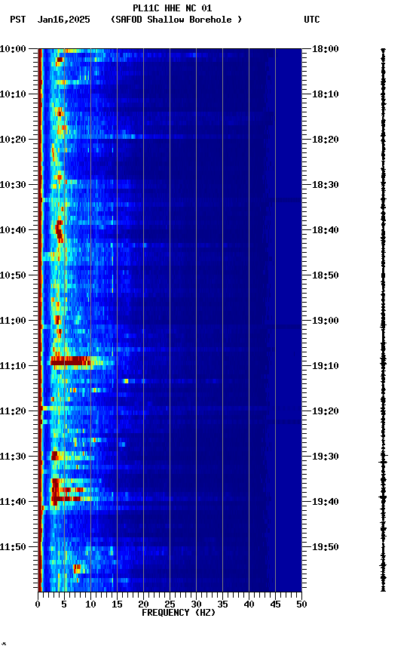Click the '20' frequency axis label
The width and height of the screenshot is (416, 652).
pyautogui.click(x=143, y=604)
